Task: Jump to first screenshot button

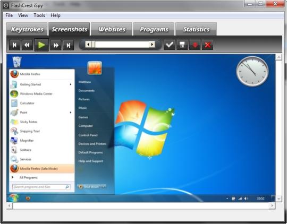Action: point(14,45)
